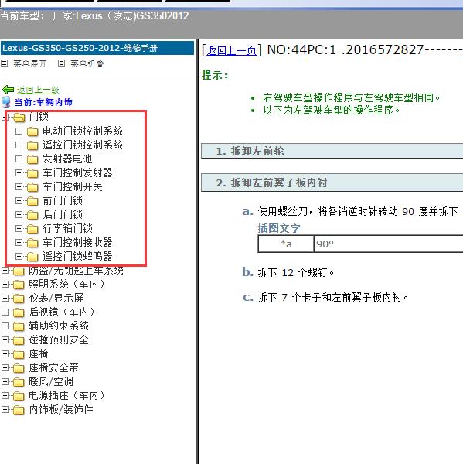Expand the 辅助约束系统 node
Viewport: 463px width, 464px height.
point(5,326)
